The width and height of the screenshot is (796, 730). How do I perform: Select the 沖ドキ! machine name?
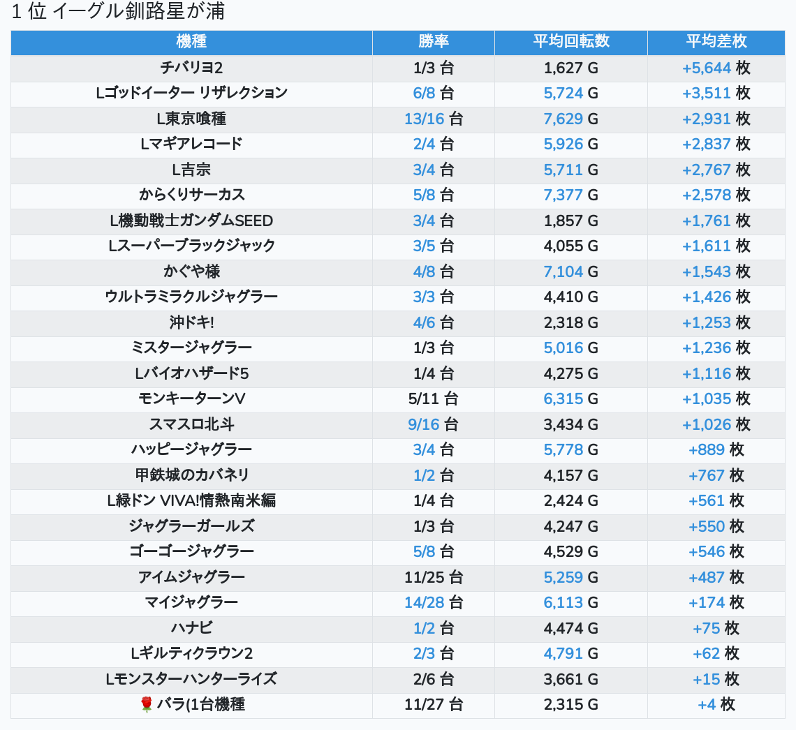191,322
